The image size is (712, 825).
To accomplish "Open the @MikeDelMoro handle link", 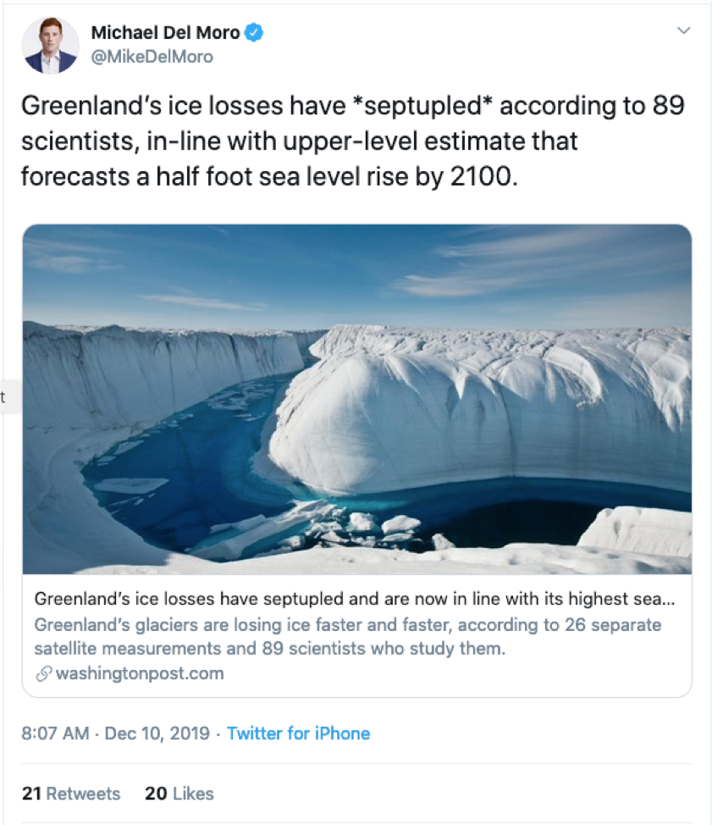I will [151, 57].
